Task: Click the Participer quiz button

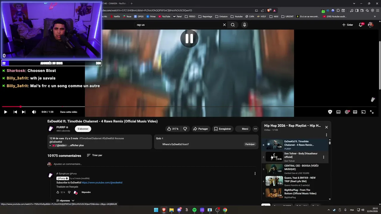Action: tap(250, 144)
